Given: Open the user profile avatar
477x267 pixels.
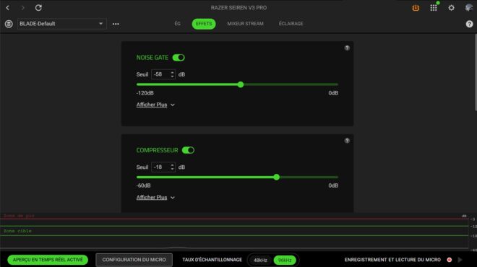Looking at the screenshot, I should pyautogui.click(x=469, y=8).
